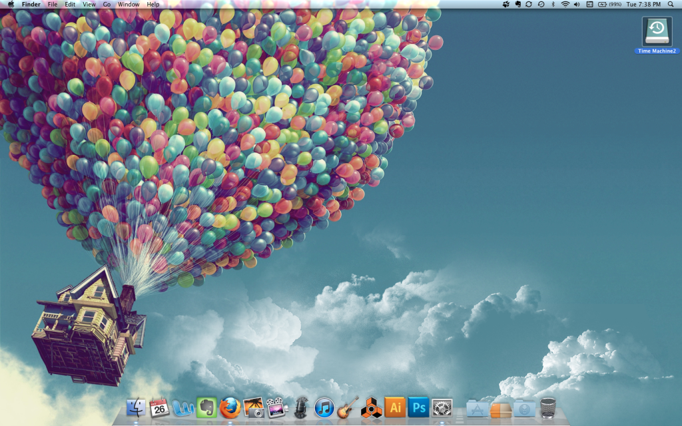Viewport: 682px width, 426px height.
Task: Open the Edit menu
Action: tap(70, 5)
